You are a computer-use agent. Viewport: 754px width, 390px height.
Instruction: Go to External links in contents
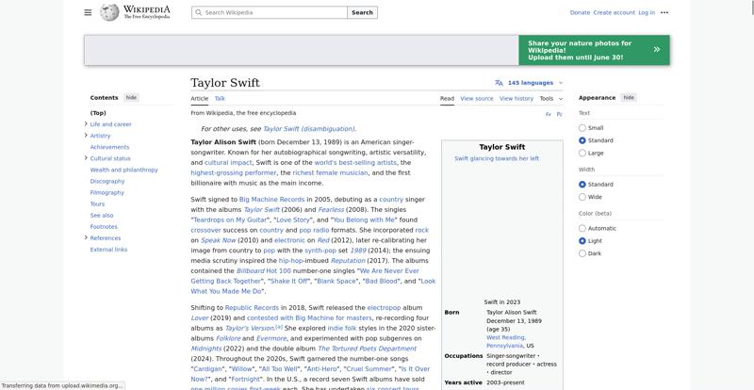click(x=108, y=250)
